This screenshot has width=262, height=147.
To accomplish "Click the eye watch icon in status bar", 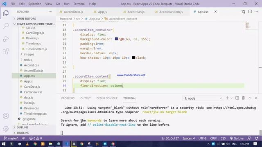I will click(x=24, y=138).
